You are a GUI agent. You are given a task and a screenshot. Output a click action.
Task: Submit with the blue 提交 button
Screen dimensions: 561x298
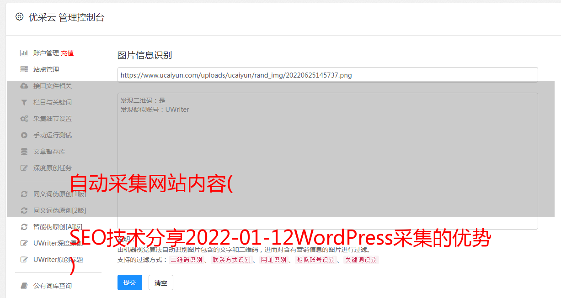click(x=130, y=282)
